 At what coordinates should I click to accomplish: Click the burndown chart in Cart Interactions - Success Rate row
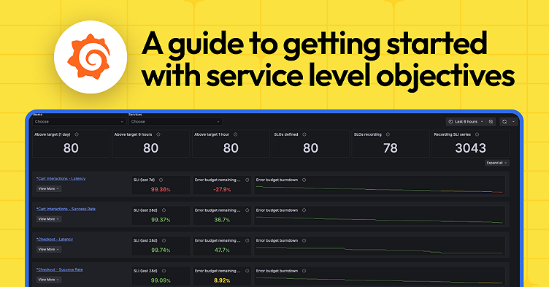(380, 220)
